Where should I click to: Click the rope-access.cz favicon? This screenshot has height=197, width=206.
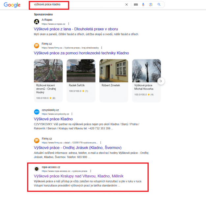click(x=37, y=169)
